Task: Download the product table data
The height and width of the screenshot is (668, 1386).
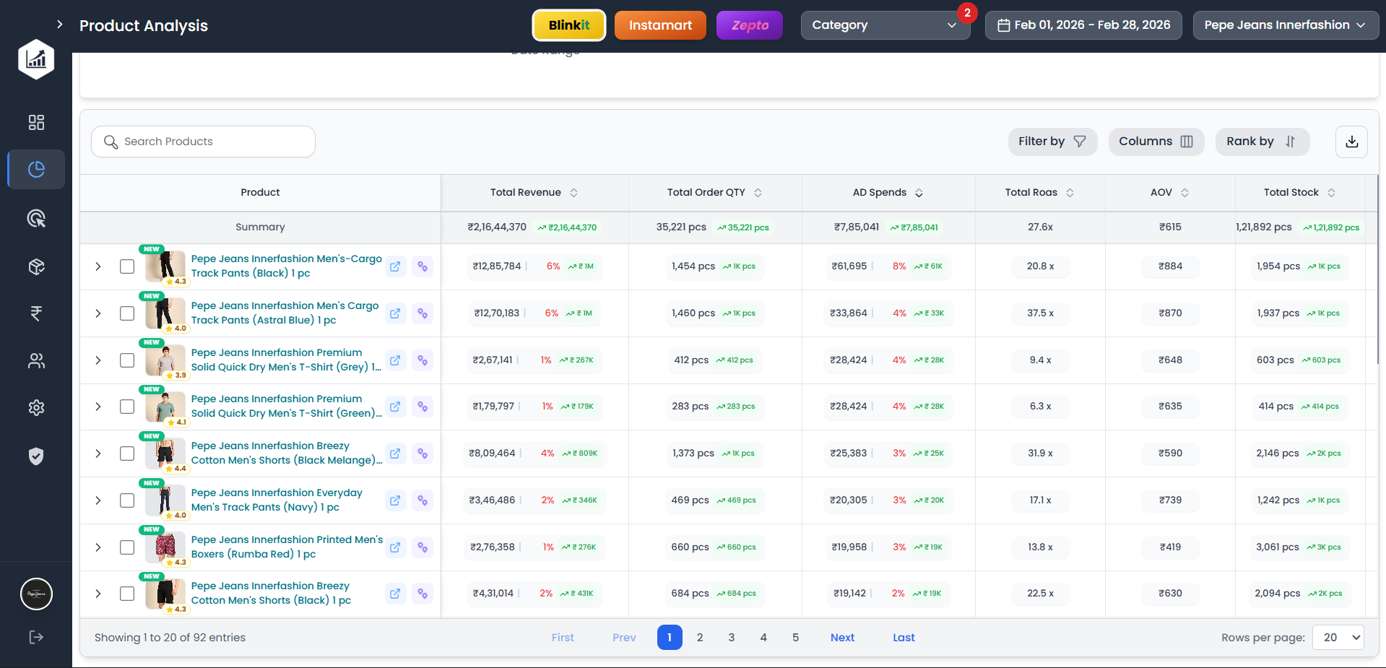Action: pos(1352,142)
